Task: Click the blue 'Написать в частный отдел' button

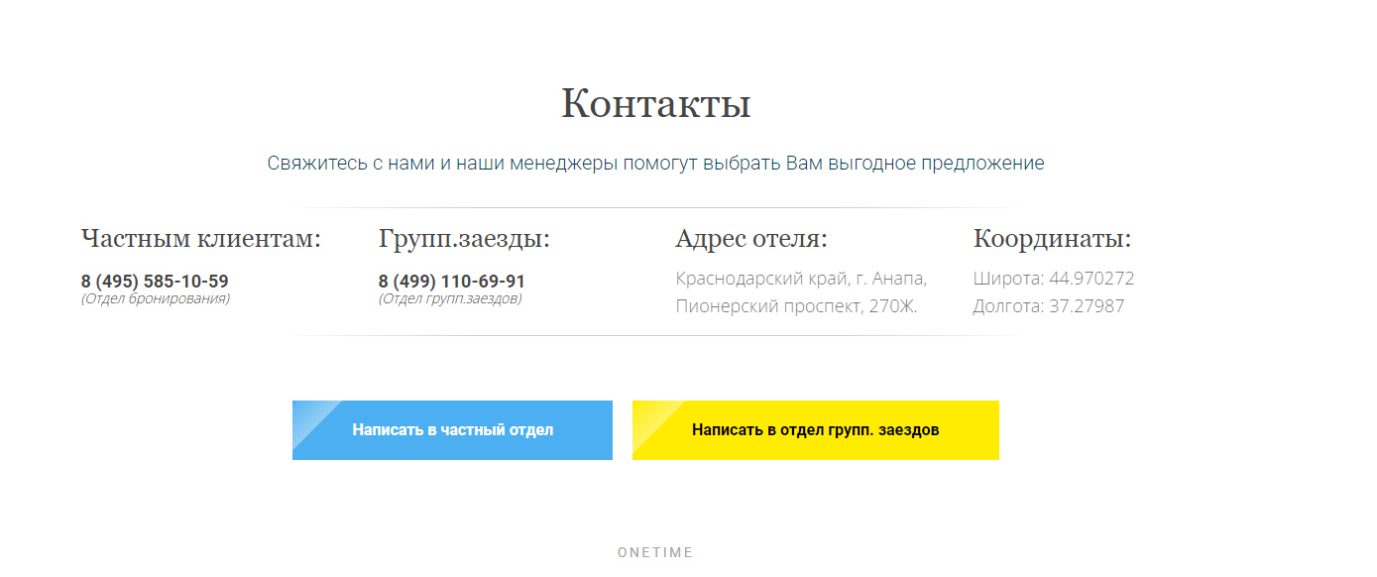Action: click(x=452, y=430)
